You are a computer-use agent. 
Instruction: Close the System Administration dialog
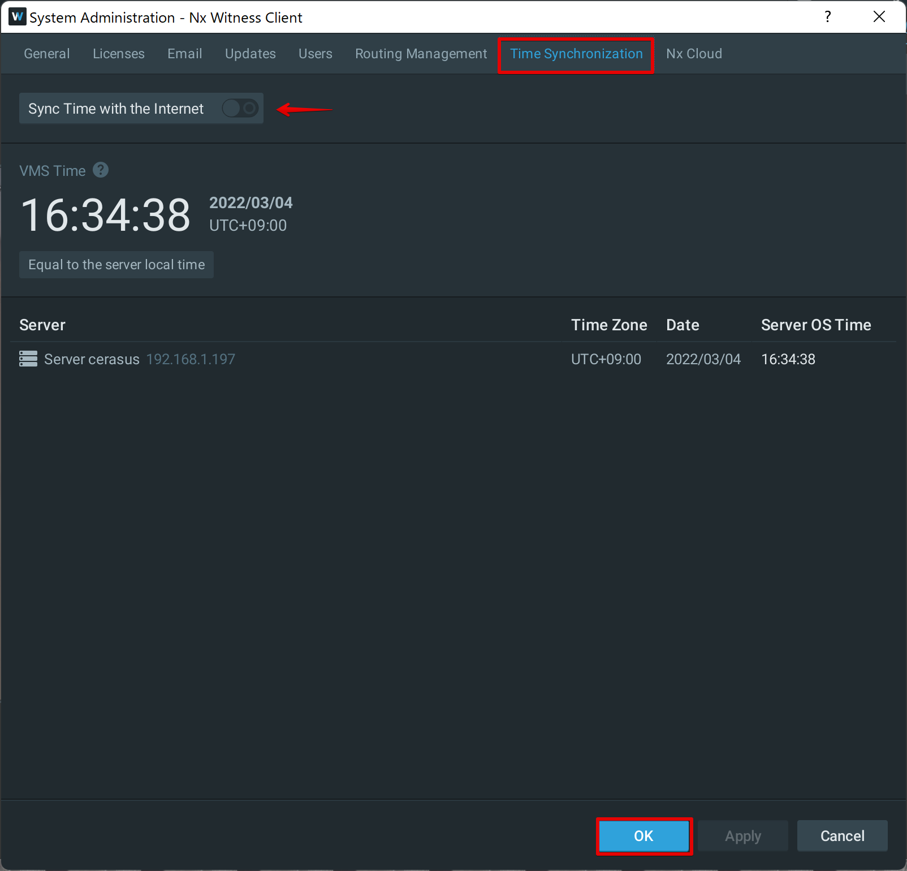879,16
